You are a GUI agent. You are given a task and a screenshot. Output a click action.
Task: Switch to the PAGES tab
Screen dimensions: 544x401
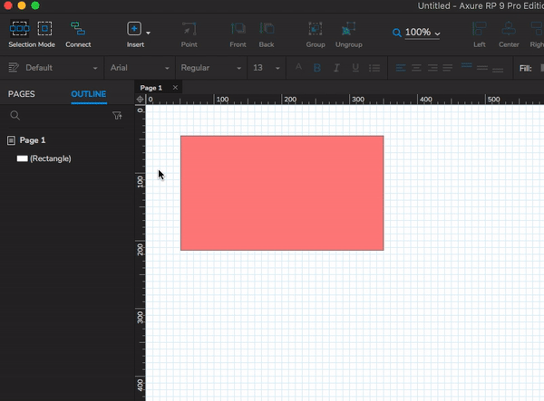click(21, 94)
